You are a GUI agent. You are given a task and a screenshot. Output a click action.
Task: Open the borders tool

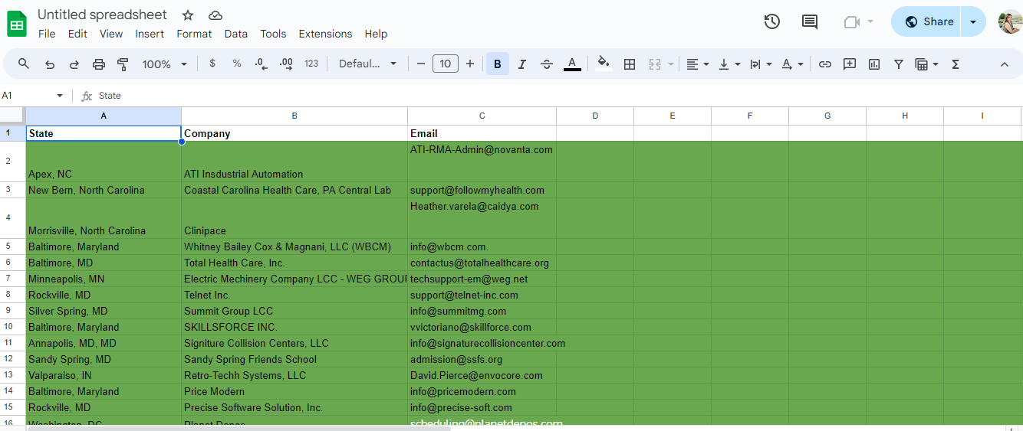point(630,64)
